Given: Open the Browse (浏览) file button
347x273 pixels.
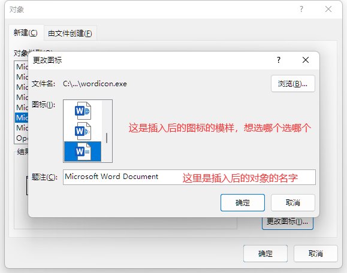Looking at the screenshot, I should [x=293, y=84].
